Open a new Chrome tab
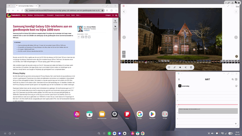The width and height of the screenshot is (242, 136). point(40,6)
